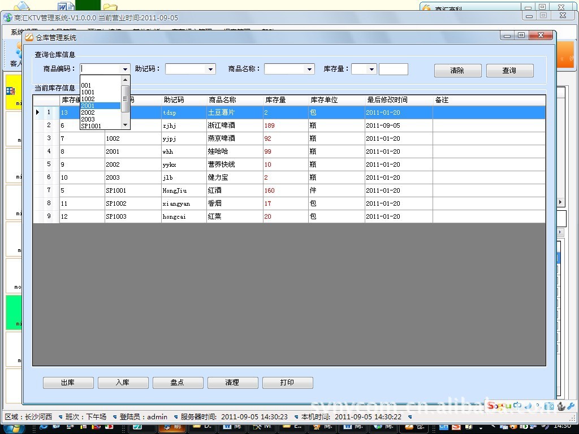Click the warehouse management window title icon
Screen dimensions: 579x434
(29, 37)
